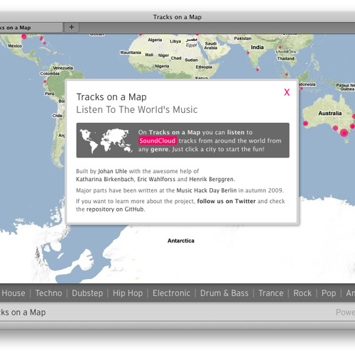This screenshot has width=355, height=355.
Task: Click the Antarctica label on map
Action: click(181, 241)
